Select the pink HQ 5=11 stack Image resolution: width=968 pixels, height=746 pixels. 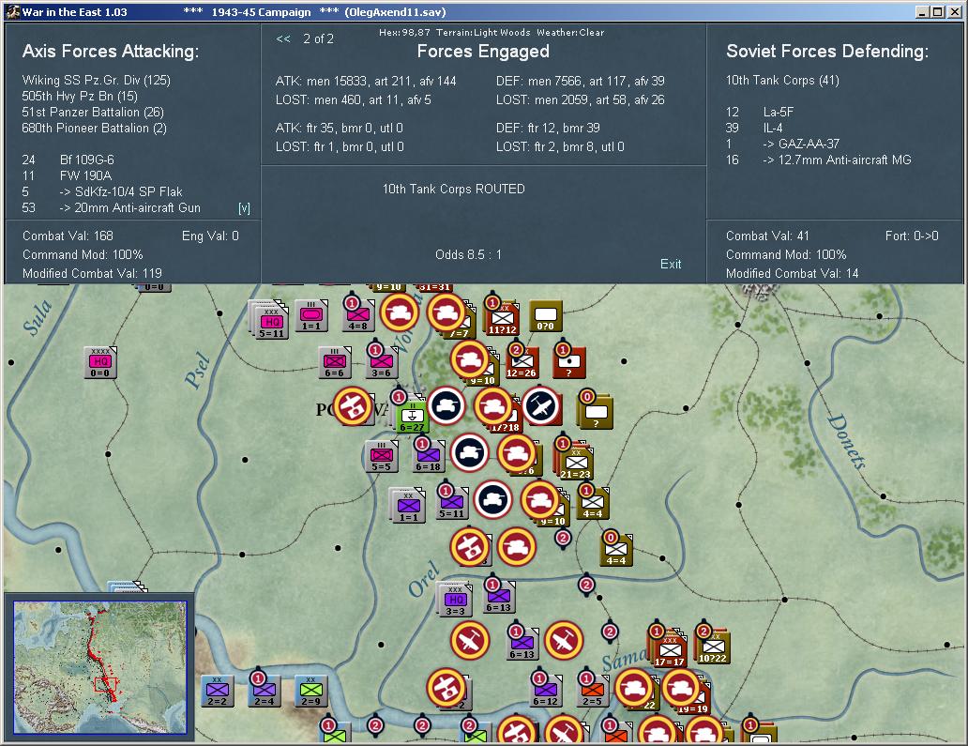click(x=271, y=322)
